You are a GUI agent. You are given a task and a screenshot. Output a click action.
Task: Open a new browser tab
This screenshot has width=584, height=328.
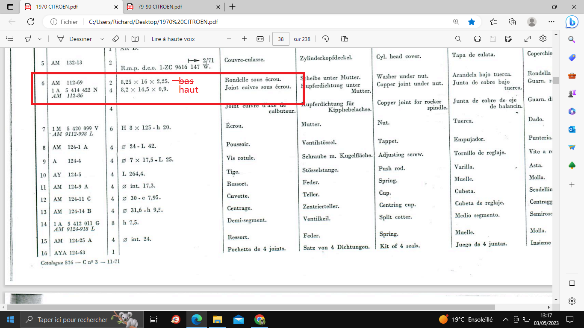pyautogui.click(x=232, y=7)
